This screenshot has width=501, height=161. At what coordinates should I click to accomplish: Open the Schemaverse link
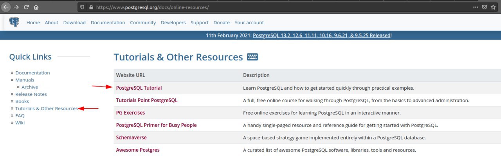tap(132, 138)
